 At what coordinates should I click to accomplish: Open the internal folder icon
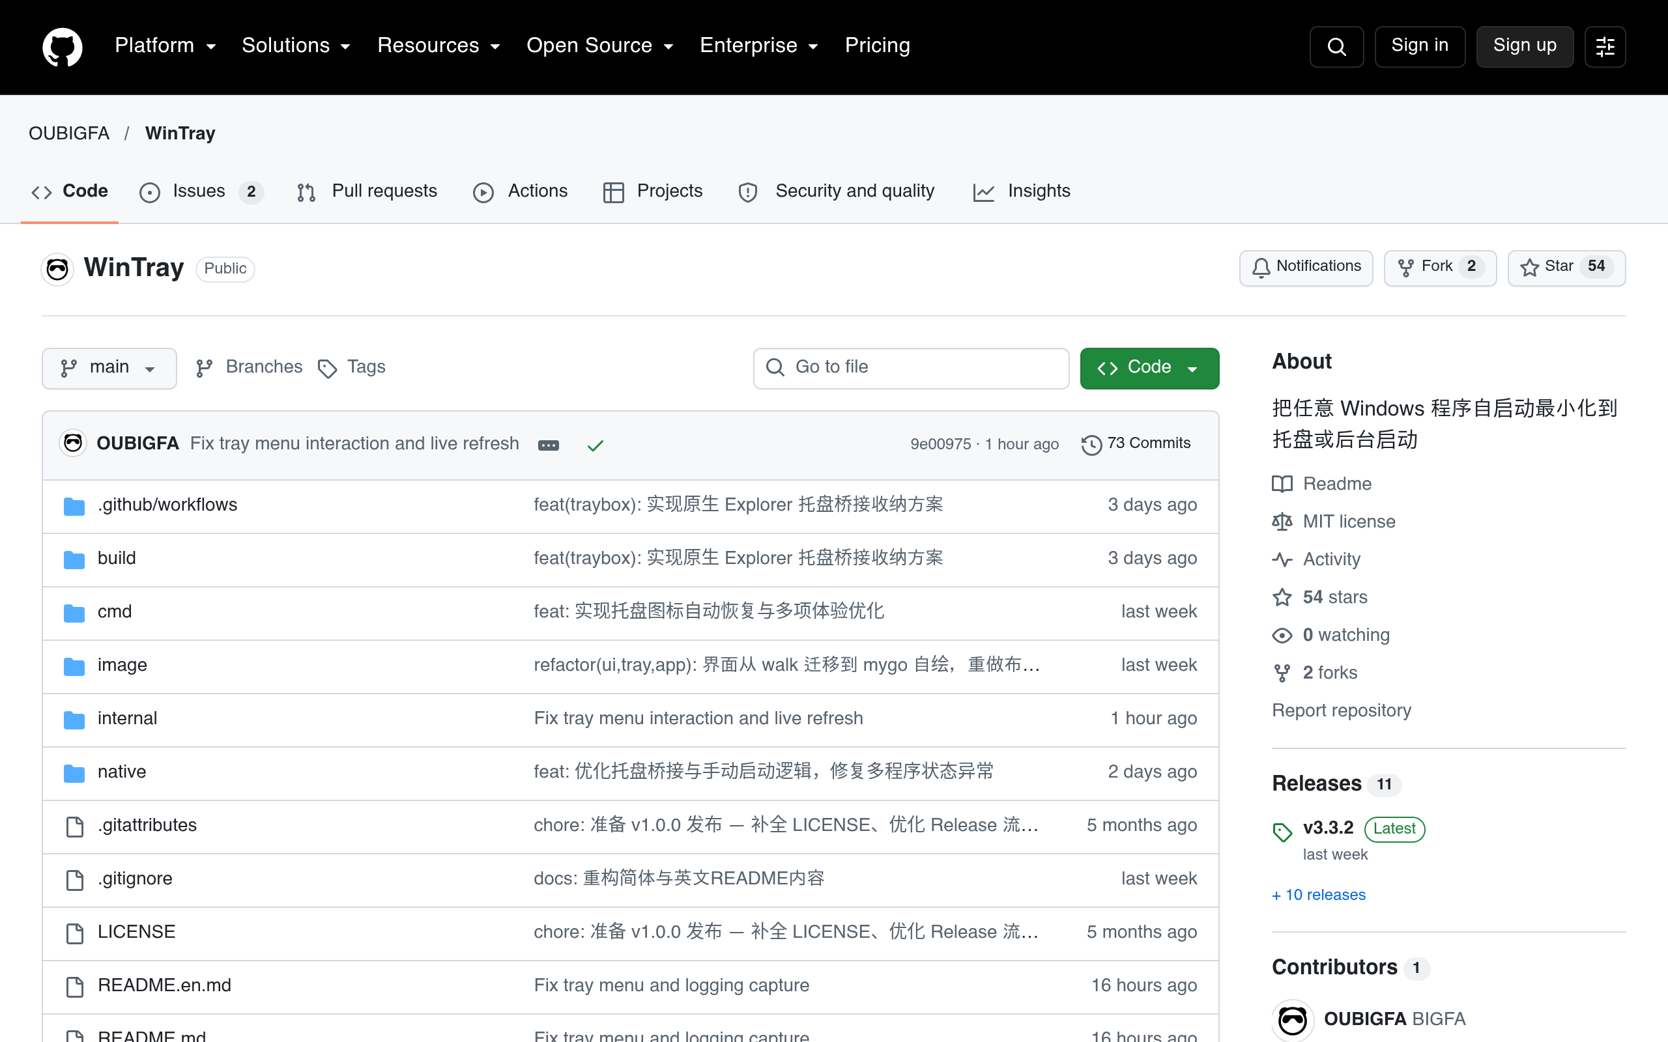click(74, 720)
